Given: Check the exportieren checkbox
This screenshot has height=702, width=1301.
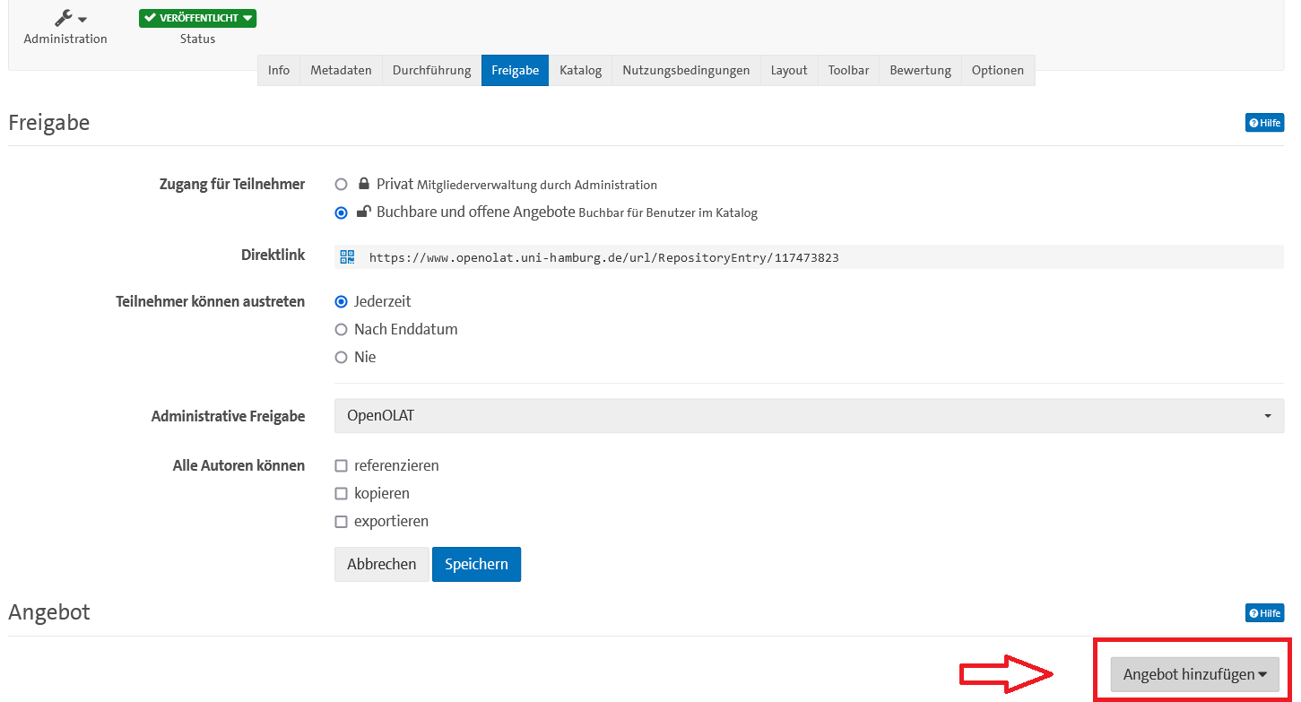Looking at the screenshot, I should (x=341, y=521).
